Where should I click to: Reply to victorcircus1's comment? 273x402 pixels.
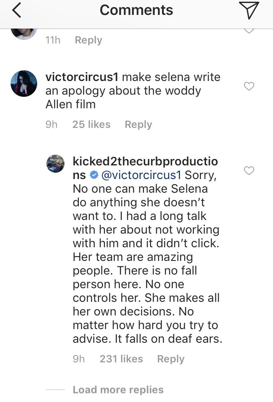[138, 124]
